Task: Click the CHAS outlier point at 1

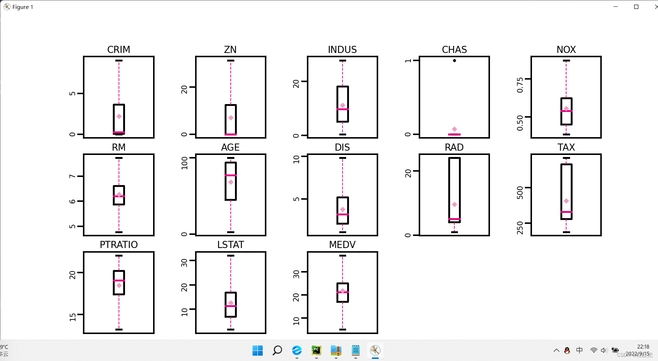Action: click(x=454, y=60)
